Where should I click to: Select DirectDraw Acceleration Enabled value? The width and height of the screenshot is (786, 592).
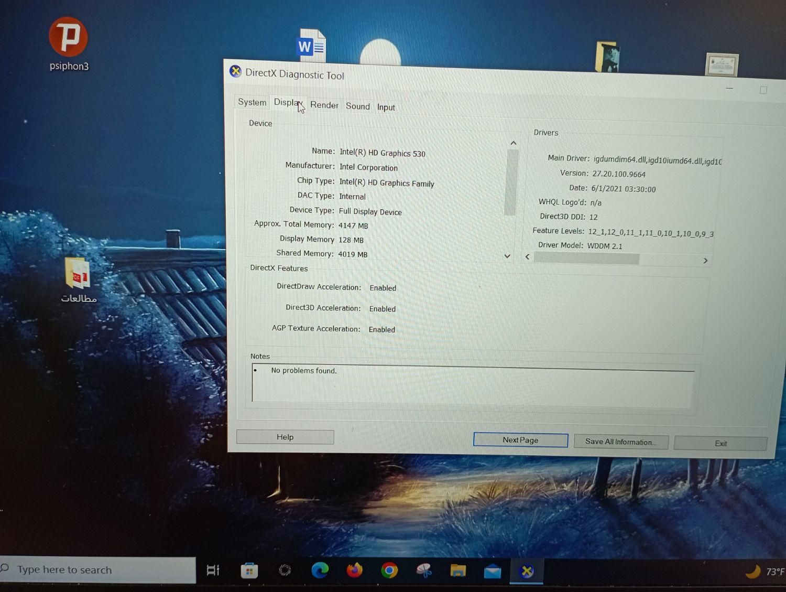tap(383, 288)
